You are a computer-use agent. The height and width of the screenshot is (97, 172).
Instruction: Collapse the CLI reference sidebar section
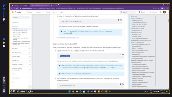[x=30, y=27]
